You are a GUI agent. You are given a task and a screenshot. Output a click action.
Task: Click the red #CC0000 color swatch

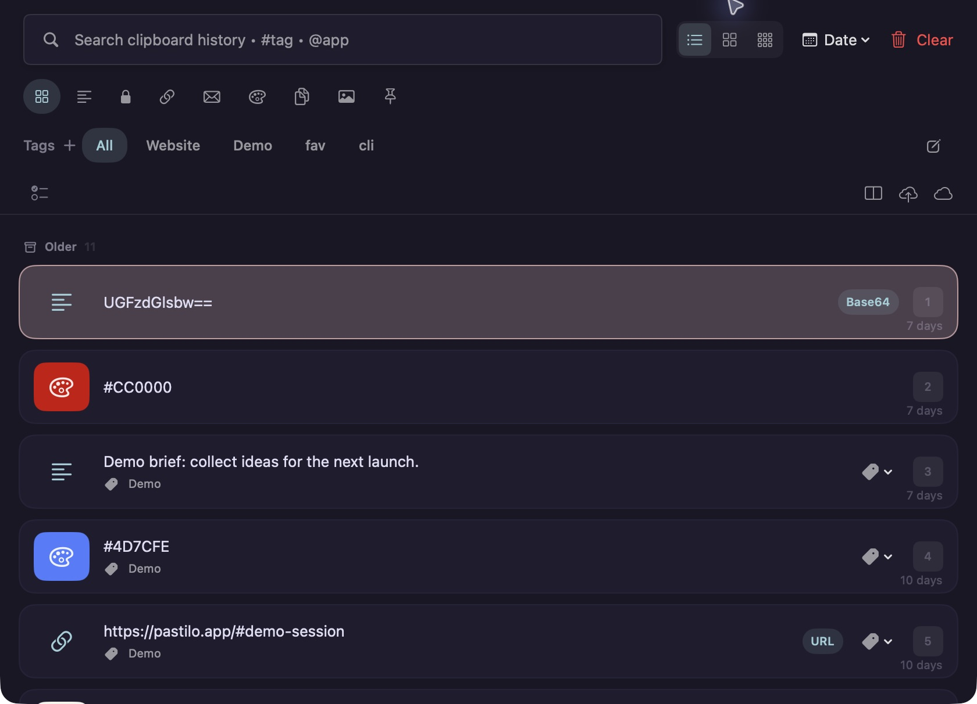[x=62, y=387]
